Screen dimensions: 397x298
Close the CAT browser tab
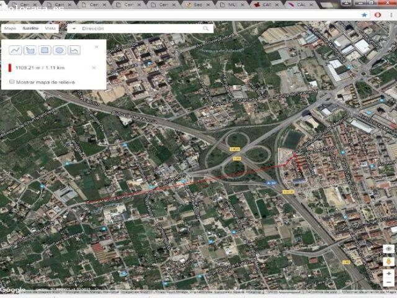(x=277, y=4)
